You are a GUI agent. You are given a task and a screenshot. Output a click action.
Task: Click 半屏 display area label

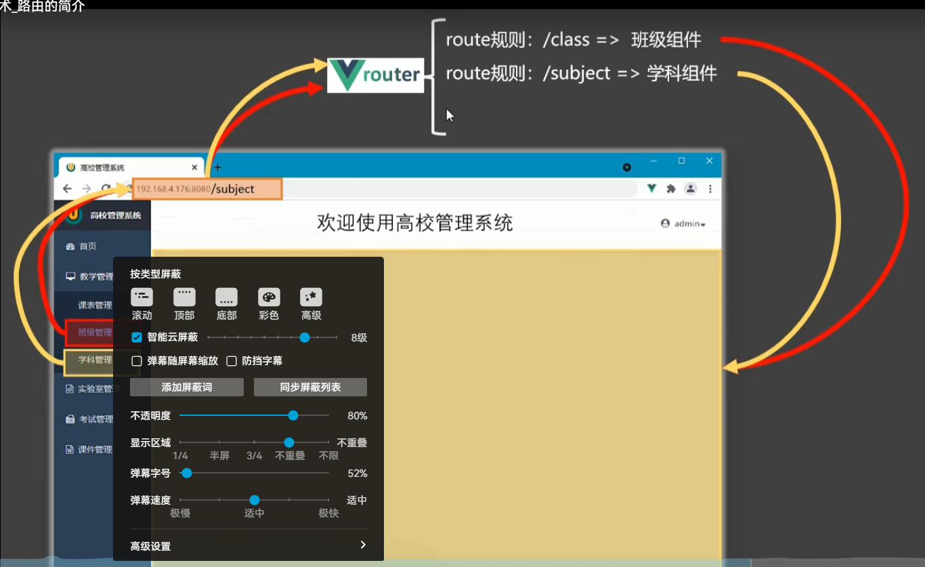click(x=219, y=456)
